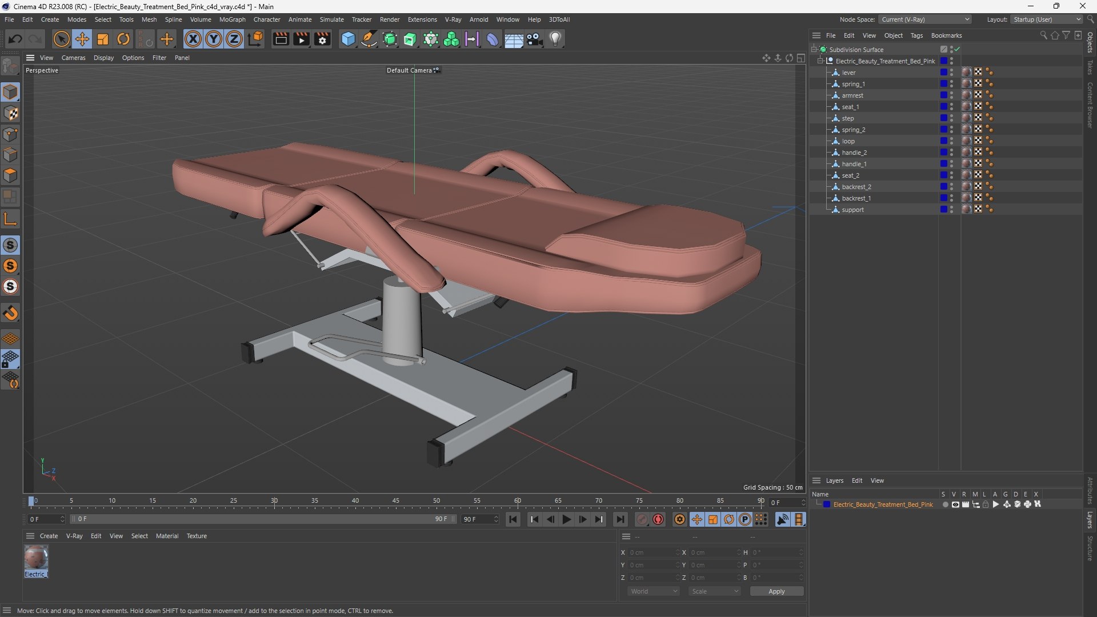
Task: Switch to Texture mode checkered cube
Action: [10, 113]
